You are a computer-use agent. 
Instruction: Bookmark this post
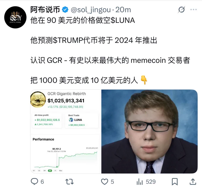click(175, 182)
